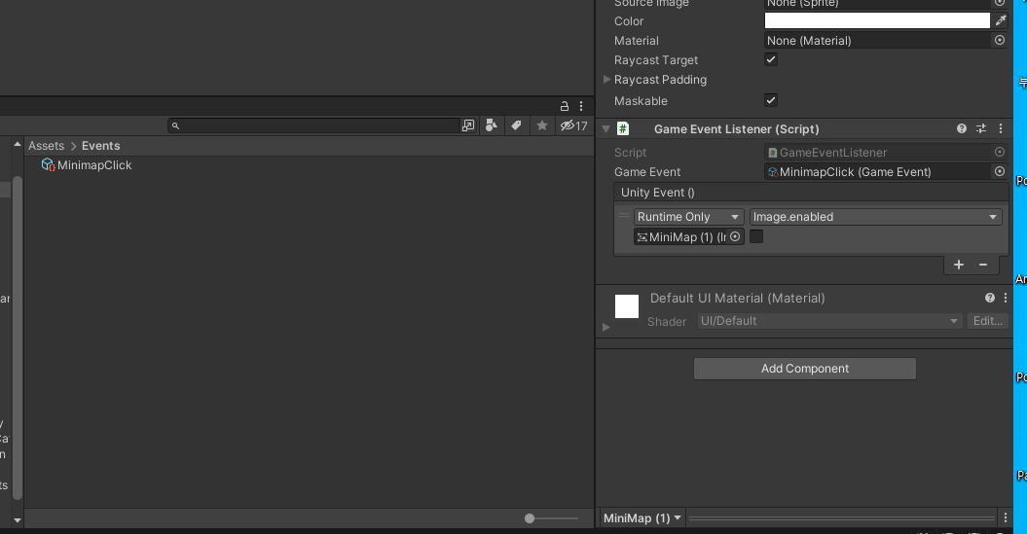Toggle hidden packages visibility showing 17
Viewport: 1027px width, 534px height.
[x=573, y=125]
